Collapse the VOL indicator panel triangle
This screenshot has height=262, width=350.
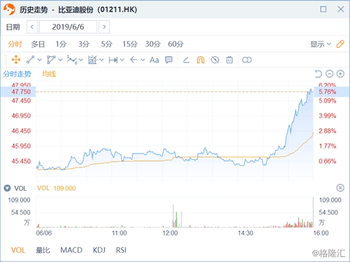tap(7, 188)
